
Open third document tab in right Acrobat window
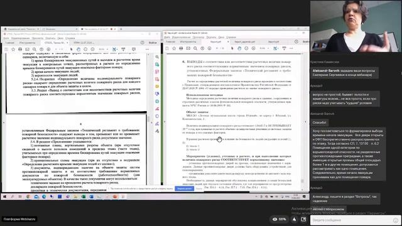click(274, 42)
